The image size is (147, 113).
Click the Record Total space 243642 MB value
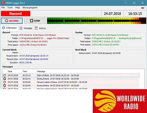tap(34, 41)
